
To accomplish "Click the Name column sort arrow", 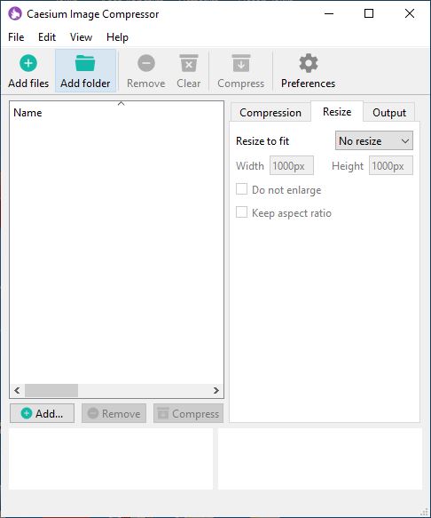I will pos(121,103).
